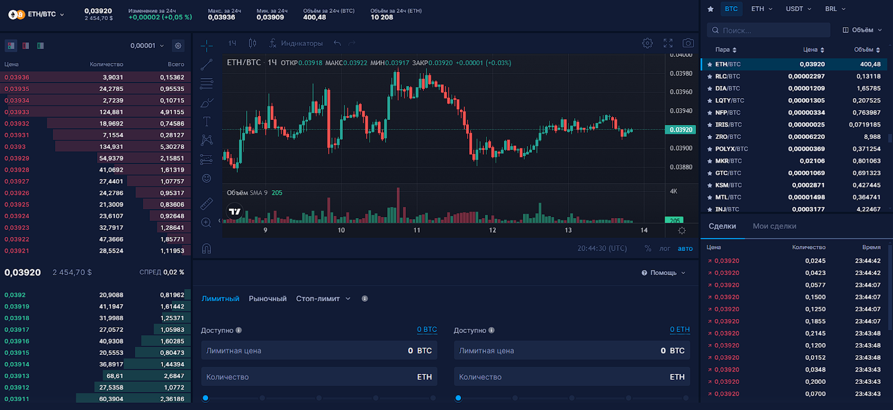Pick the ruler measure tool

(x=207, y=204)
